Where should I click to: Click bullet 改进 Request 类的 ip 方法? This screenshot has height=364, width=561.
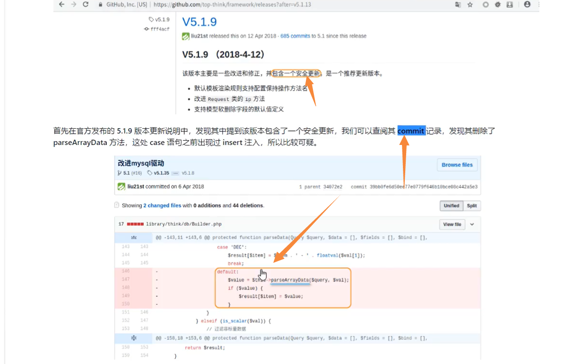(x=229, y=99)
